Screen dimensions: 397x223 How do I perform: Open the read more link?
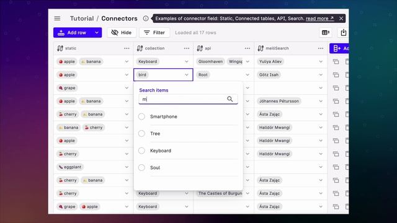point(319,19)
